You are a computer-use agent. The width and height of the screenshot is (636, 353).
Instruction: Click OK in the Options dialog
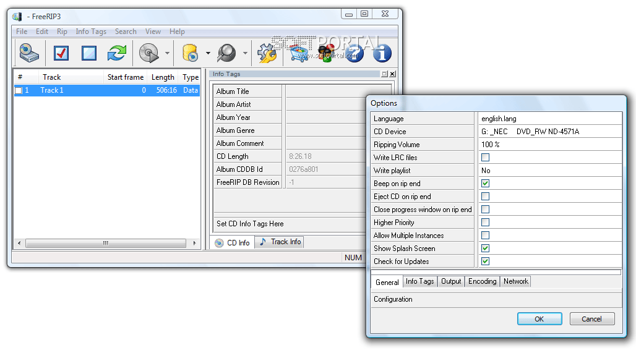(x=539, y=319)
